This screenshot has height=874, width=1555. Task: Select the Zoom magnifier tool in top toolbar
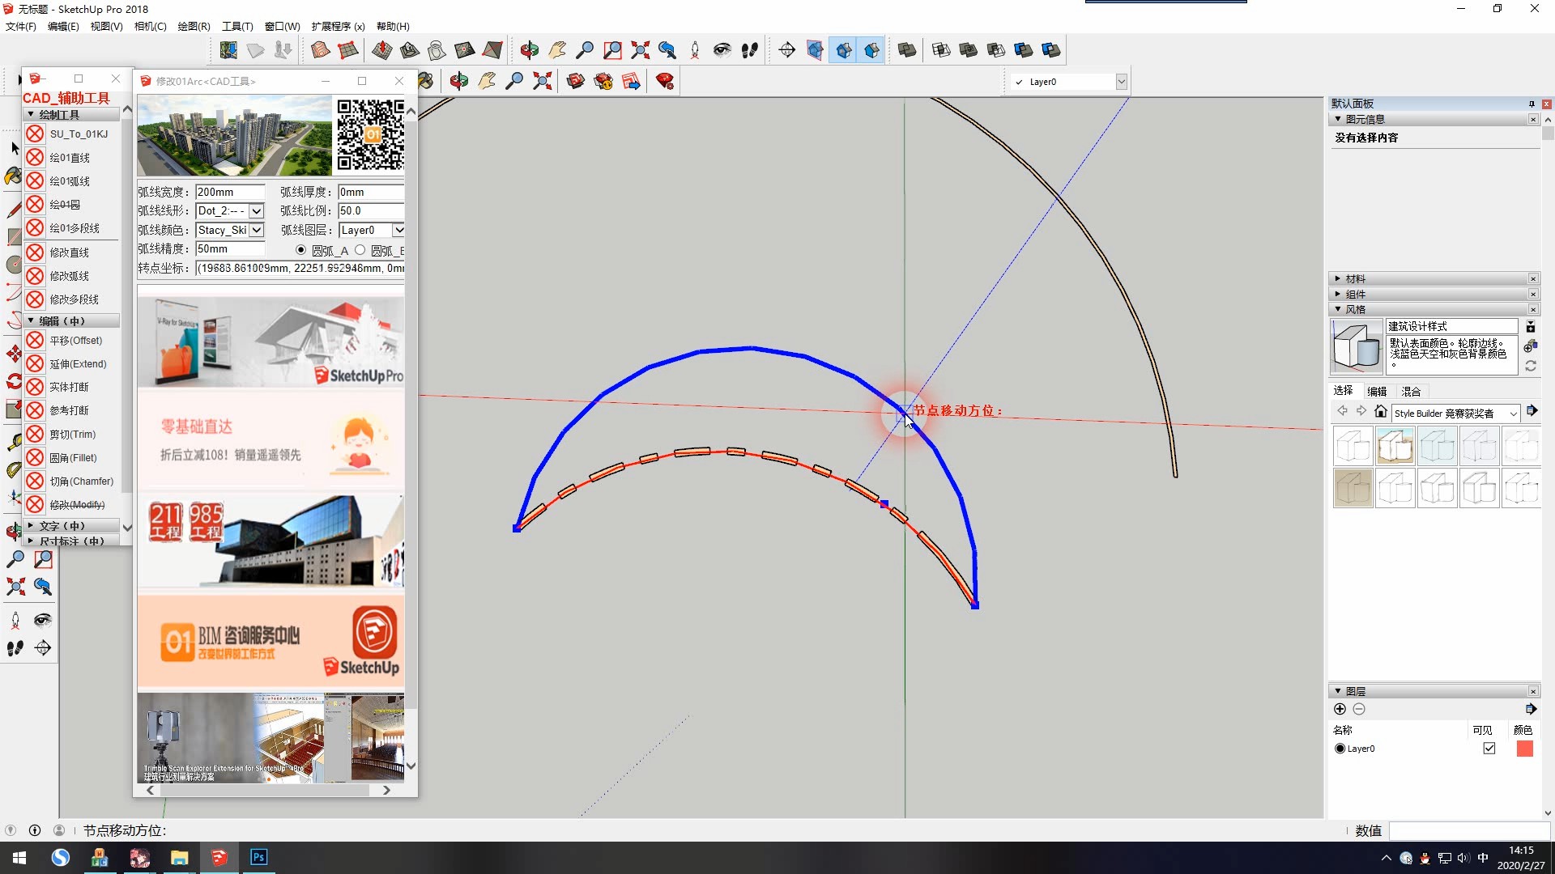pos(585,50)
